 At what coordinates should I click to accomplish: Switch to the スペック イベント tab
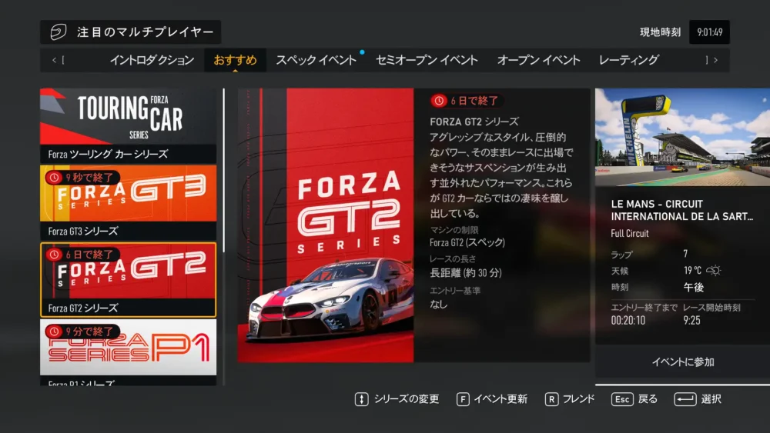point(316,60)
